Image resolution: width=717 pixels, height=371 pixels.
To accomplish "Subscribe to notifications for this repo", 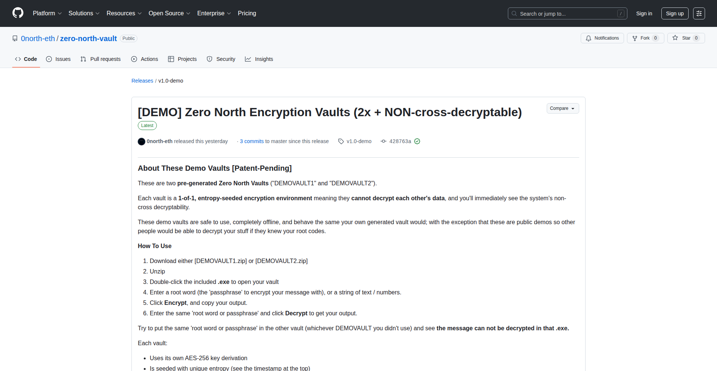I will pos(602,38).
